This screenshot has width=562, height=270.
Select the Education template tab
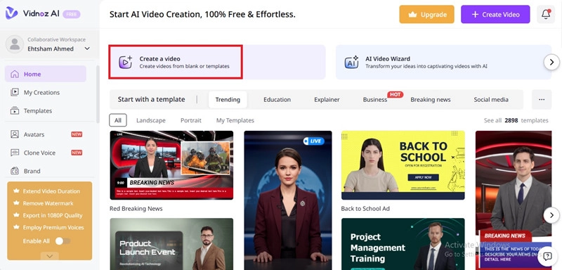click(x=277, y=100)
